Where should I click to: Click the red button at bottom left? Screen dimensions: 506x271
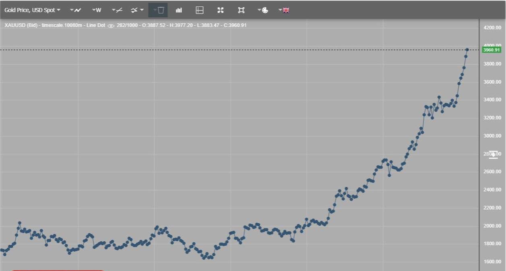pos(57,270)
